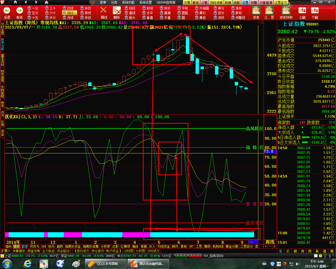Screen dimensions: 336x269
Task: Select the 涨标 rise marker tool
Action: pos(237,8)
